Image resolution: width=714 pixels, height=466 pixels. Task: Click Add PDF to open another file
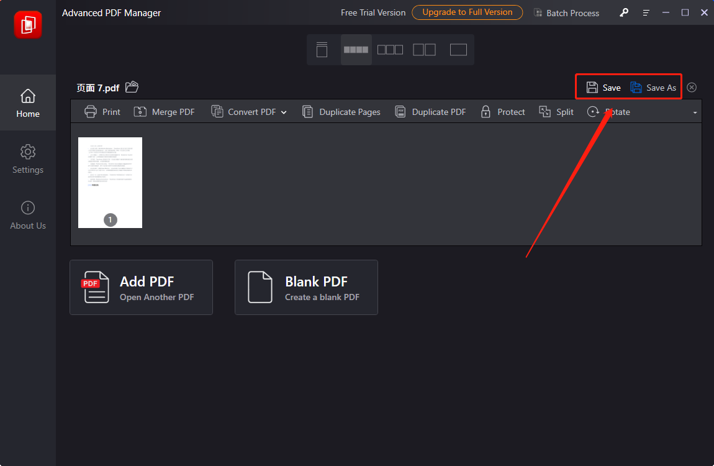tap(141, 288)
